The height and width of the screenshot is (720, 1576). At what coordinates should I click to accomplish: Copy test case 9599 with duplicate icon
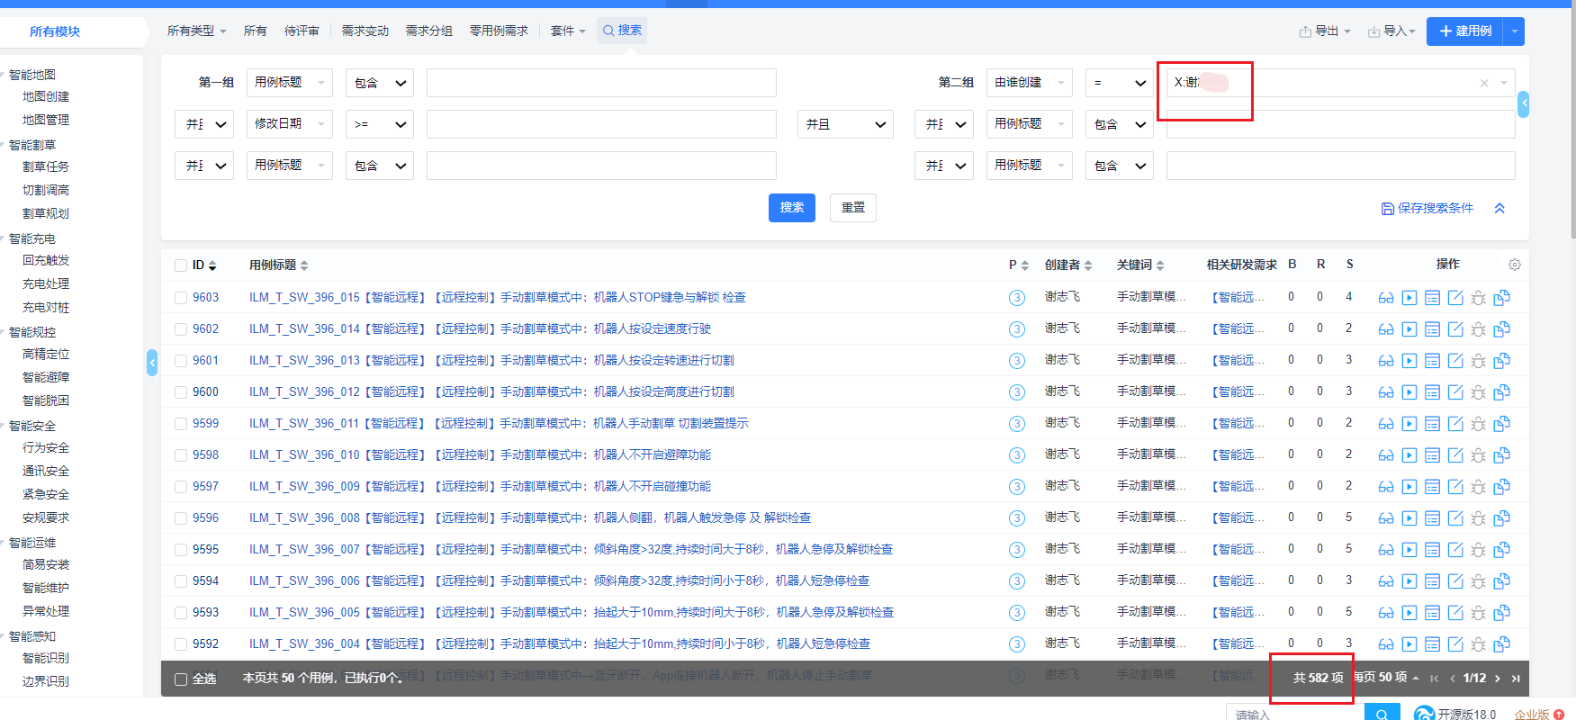[1502, 424]
